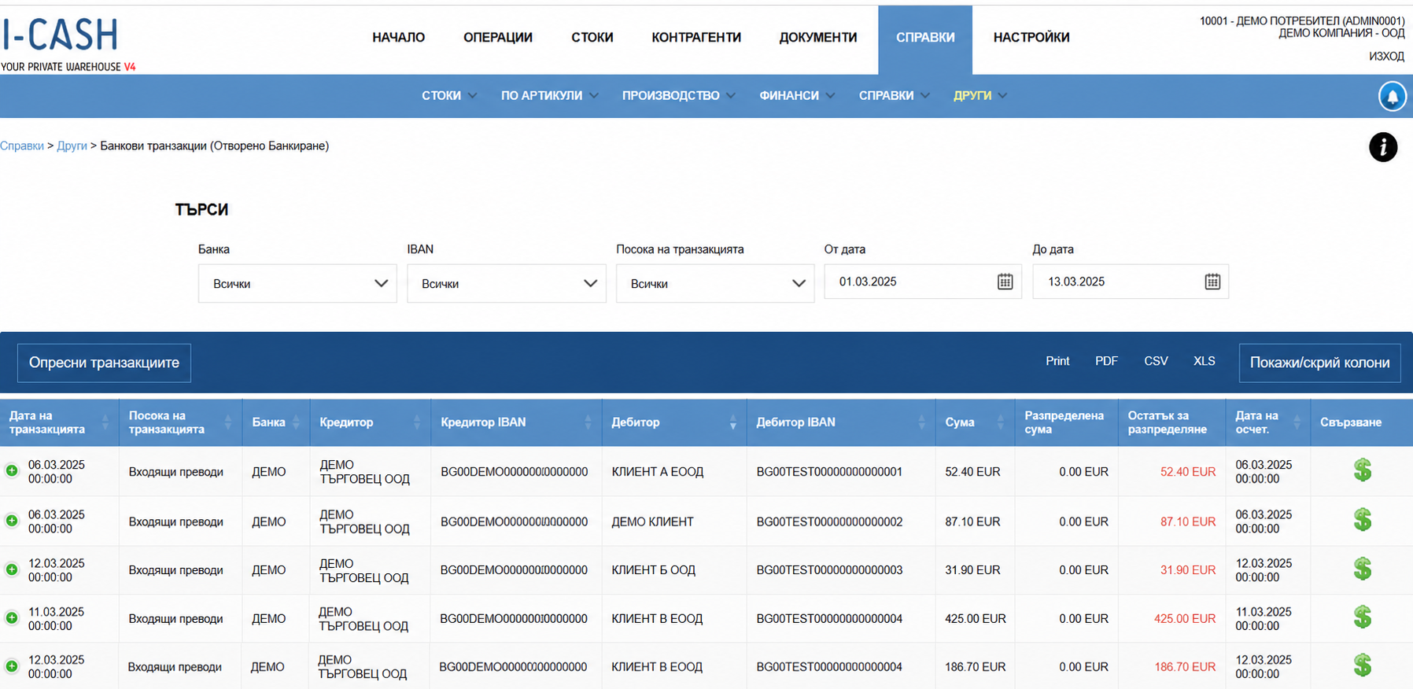This screenshot has height=689, width=1413.
Task: Open НАСТРОЙКИ menu
Action: tap(1031, 38)
